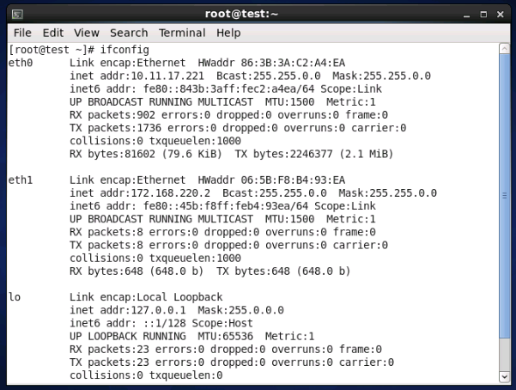Open the Help menu
This screenshot has width=516, height=390.
coord(228,33)
